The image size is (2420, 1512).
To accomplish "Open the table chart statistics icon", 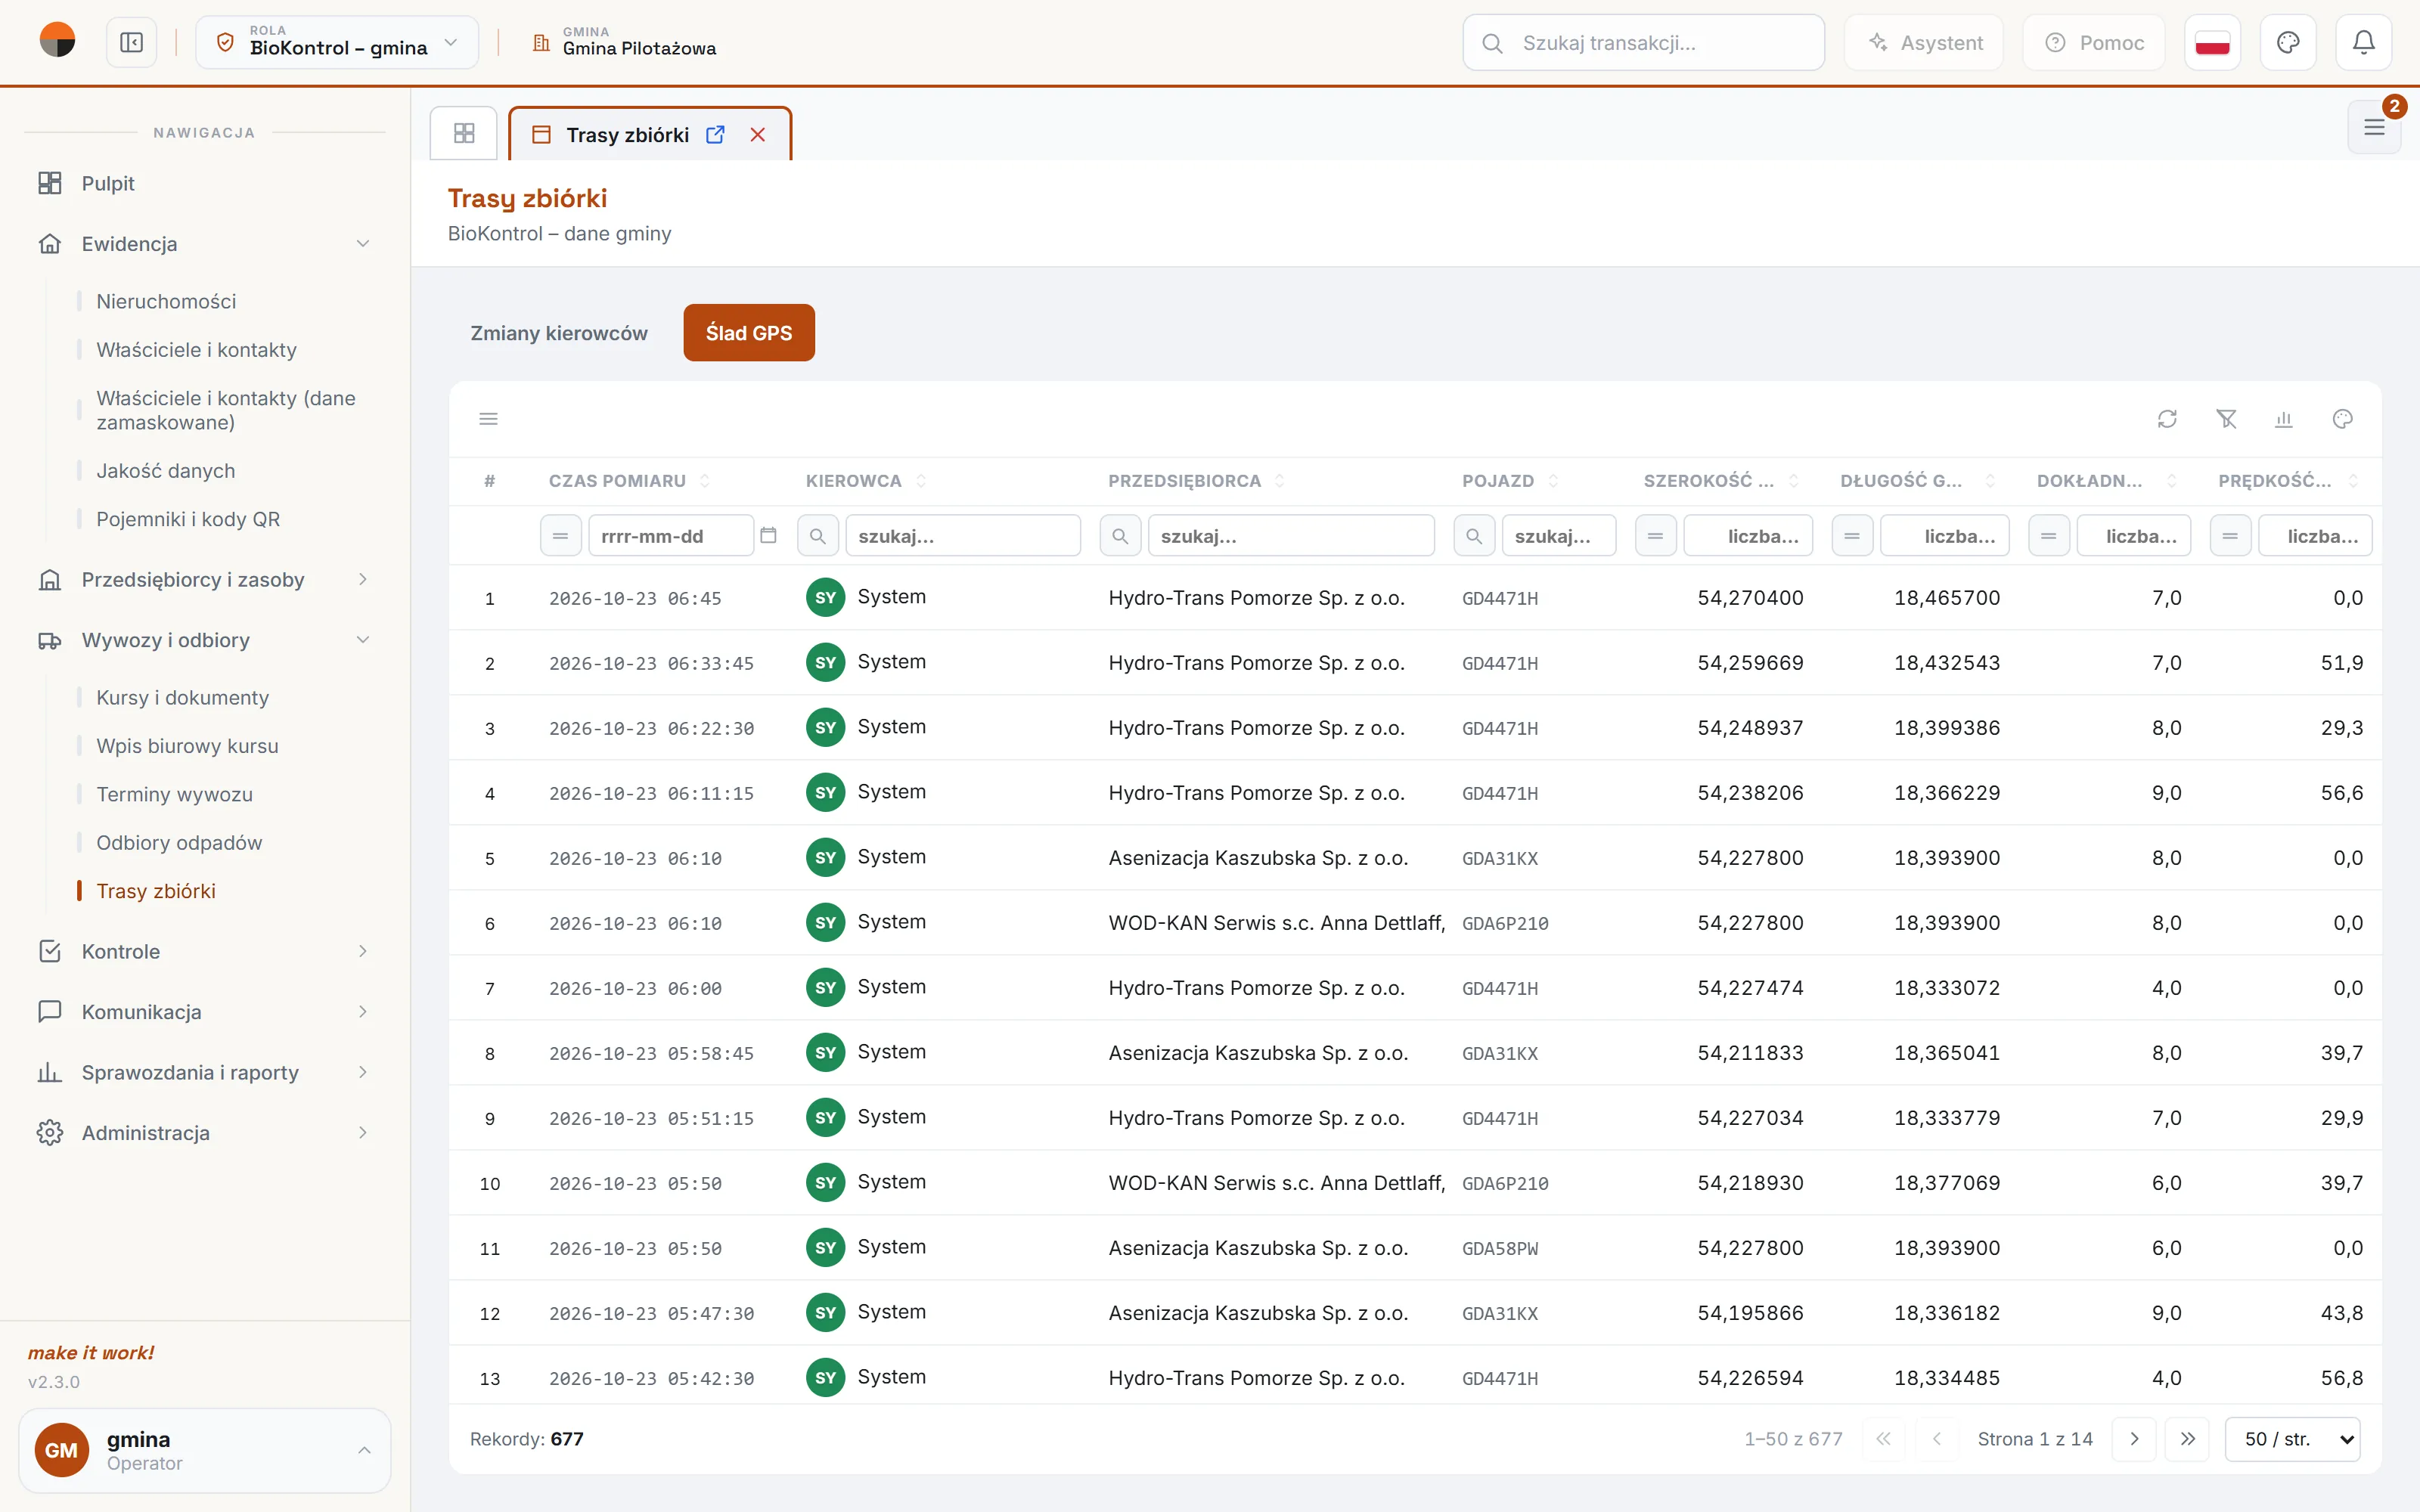I will tap(2284, 419).
